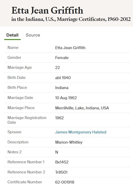
Task: Click the Marriage Date value 10 Aug 1962
Action: (66, 98)
